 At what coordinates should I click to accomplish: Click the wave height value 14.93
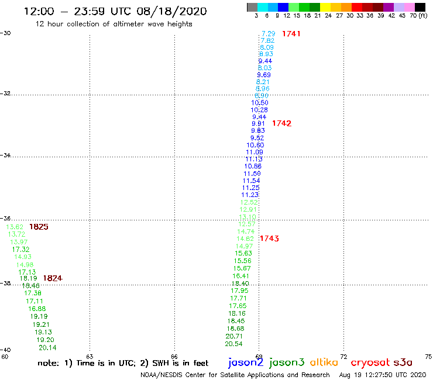(23, 257)
